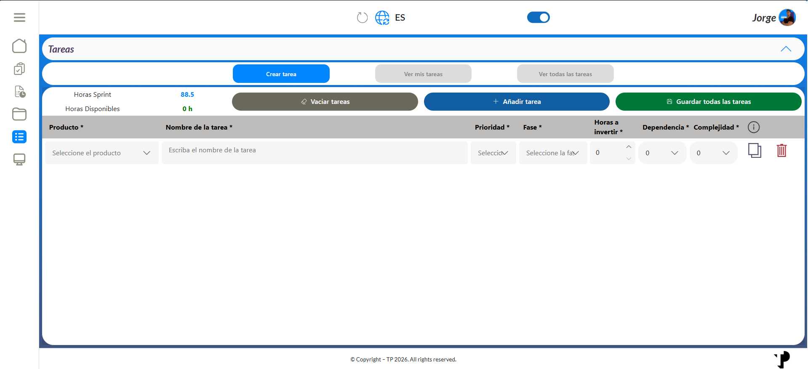
Task: Click the Tareas panel title
Action: pos(61,49)
